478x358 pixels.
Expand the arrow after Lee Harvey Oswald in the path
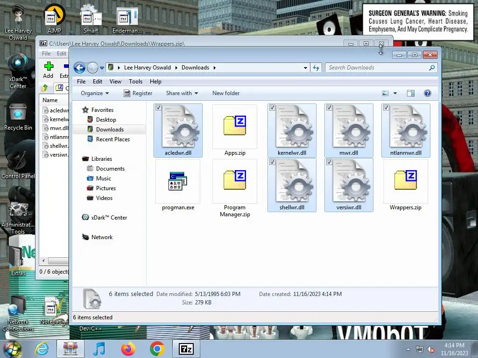point(176,68)
